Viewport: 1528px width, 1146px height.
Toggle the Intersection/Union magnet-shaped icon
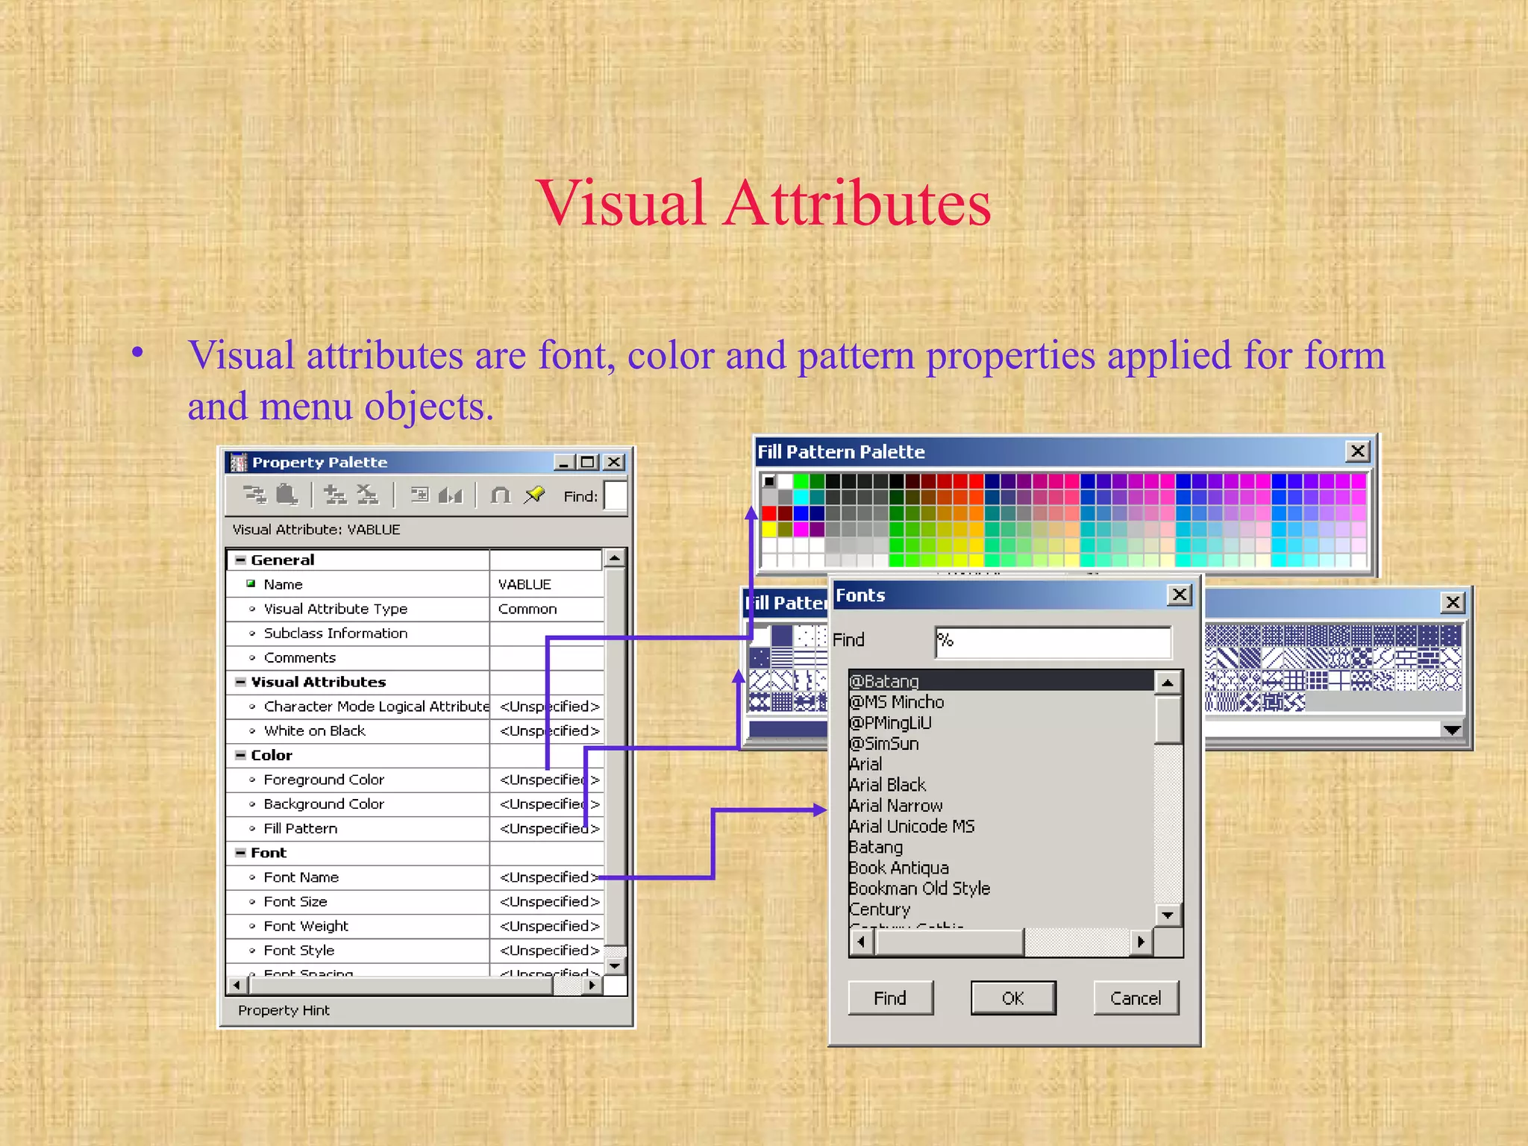501,495
